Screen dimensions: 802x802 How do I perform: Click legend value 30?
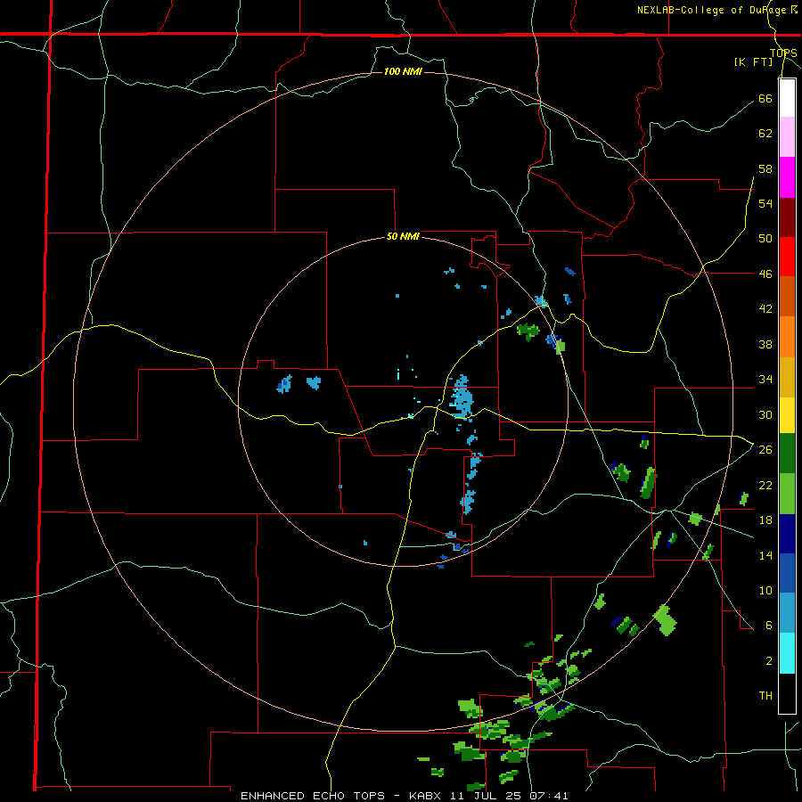tap(765, 414)
